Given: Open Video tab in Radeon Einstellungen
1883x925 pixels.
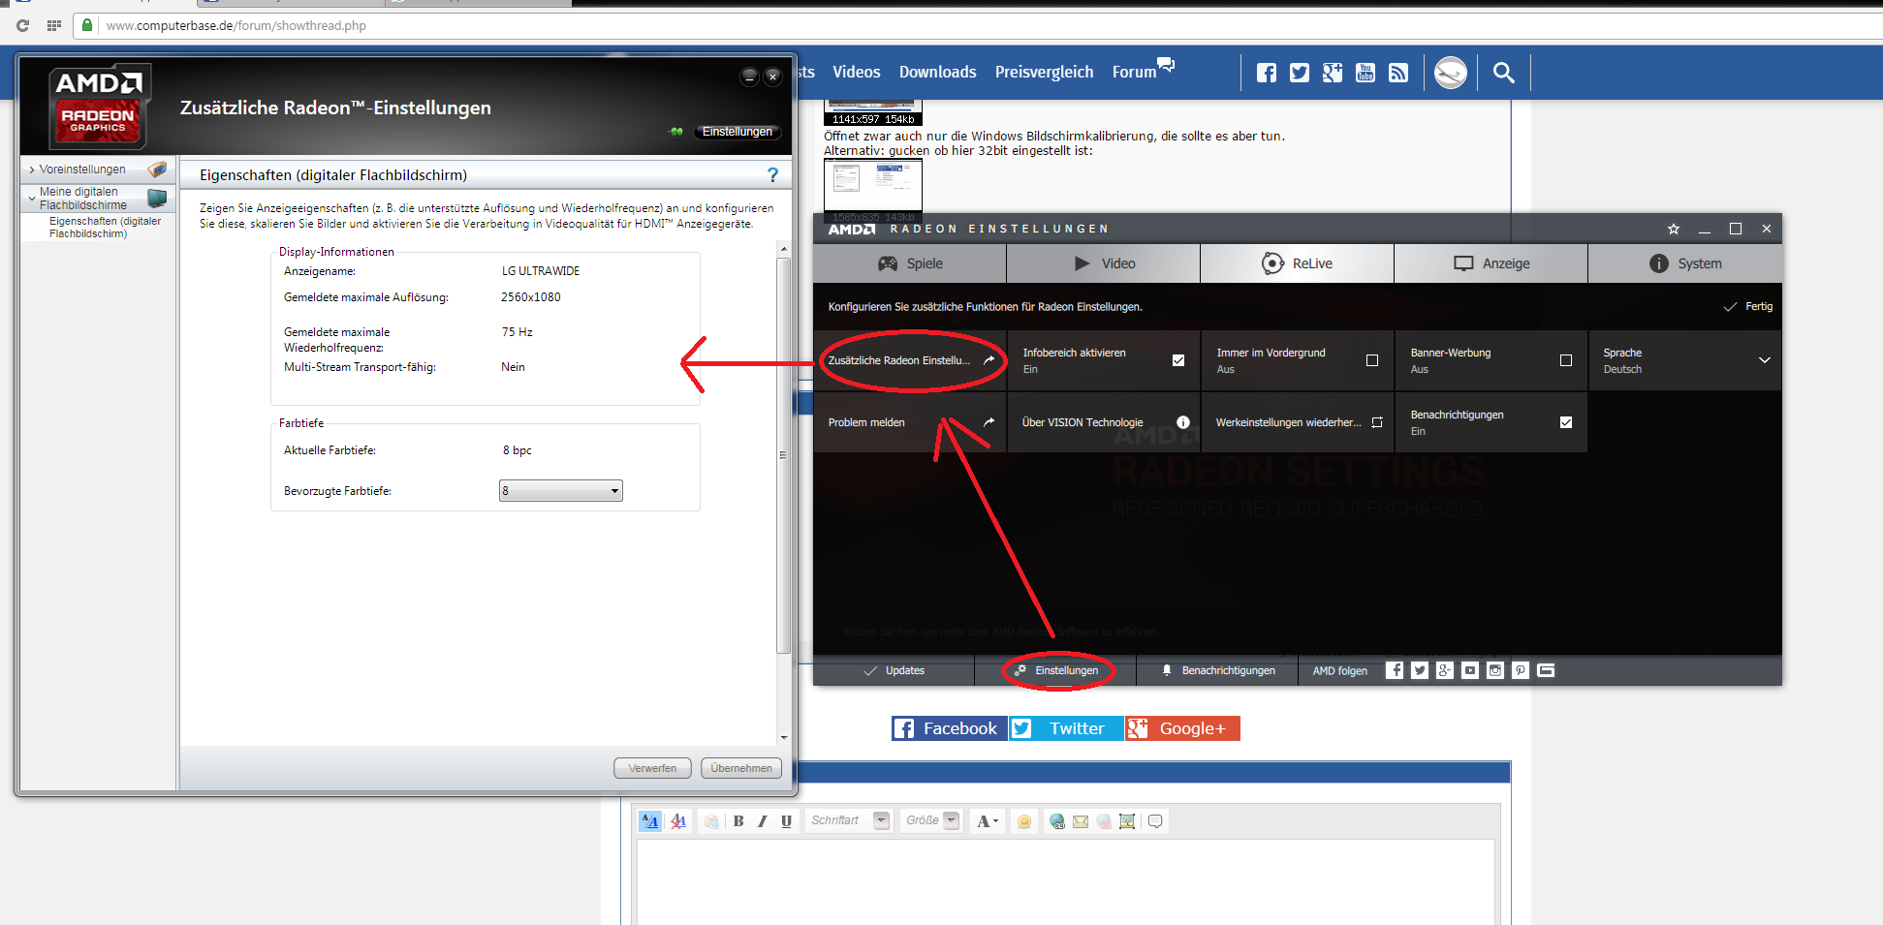Looking at the screenshot, I should coord(1104,263).
